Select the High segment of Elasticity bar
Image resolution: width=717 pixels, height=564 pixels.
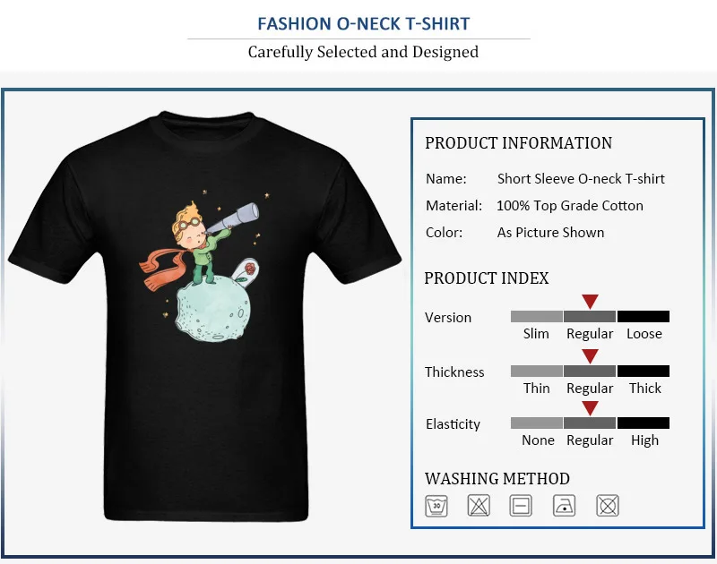coord(644,423)
